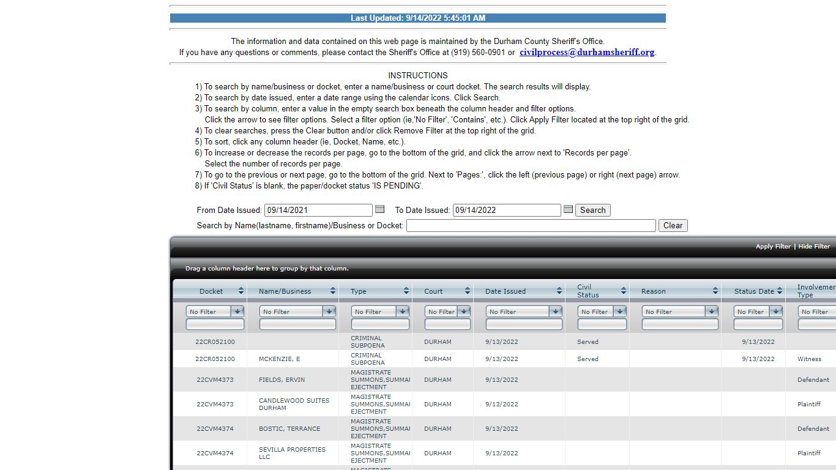
Task: Select the FIELDS, ERVIN name cell
Action: [x=293, y=379]
